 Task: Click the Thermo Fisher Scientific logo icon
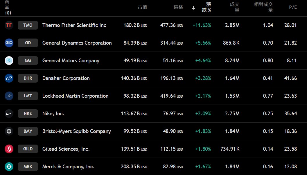(9, 25)
